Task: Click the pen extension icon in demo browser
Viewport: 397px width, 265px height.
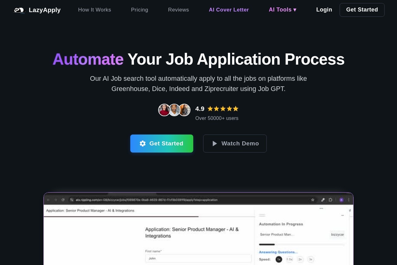Action: [x=323, y=200]
